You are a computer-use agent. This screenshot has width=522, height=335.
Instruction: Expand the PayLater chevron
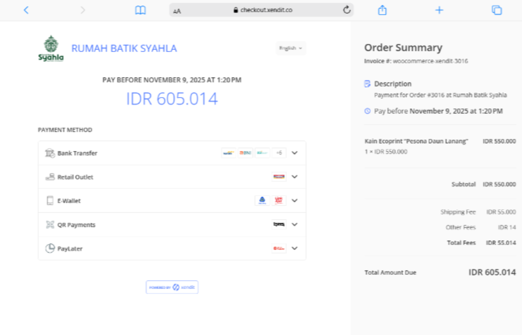pos(295,248)
